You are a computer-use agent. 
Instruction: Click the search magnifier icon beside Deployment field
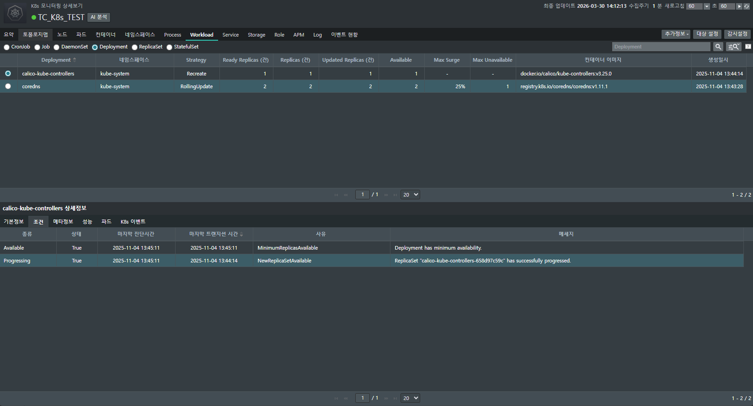click(718, 47)
